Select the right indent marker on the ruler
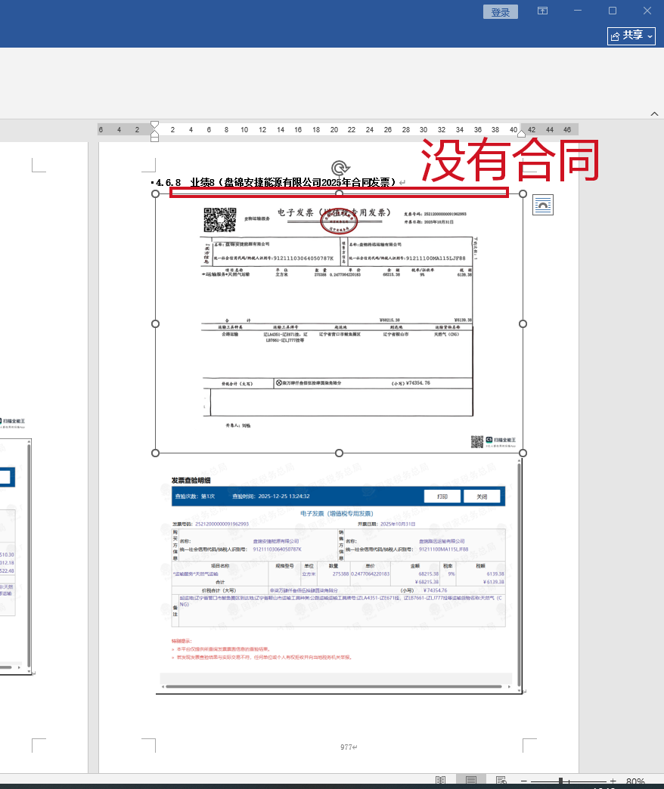This screenshot has width=664, height=789. [522, 133]
